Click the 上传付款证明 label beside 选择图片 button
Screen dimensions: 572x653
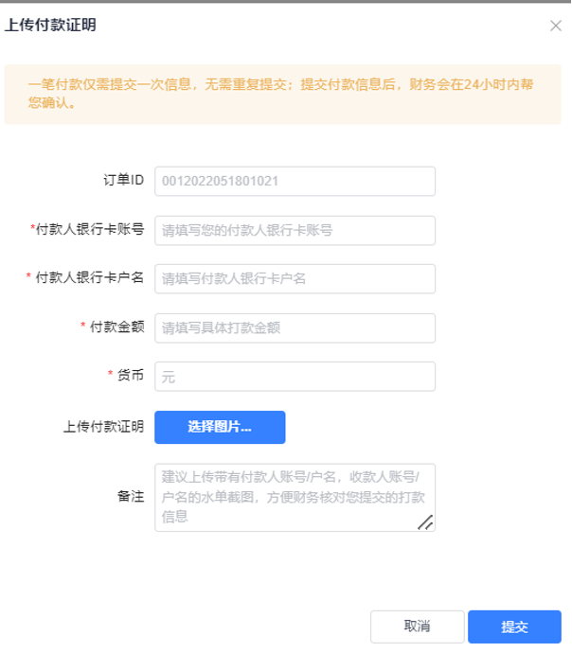(x=104, y=427)
